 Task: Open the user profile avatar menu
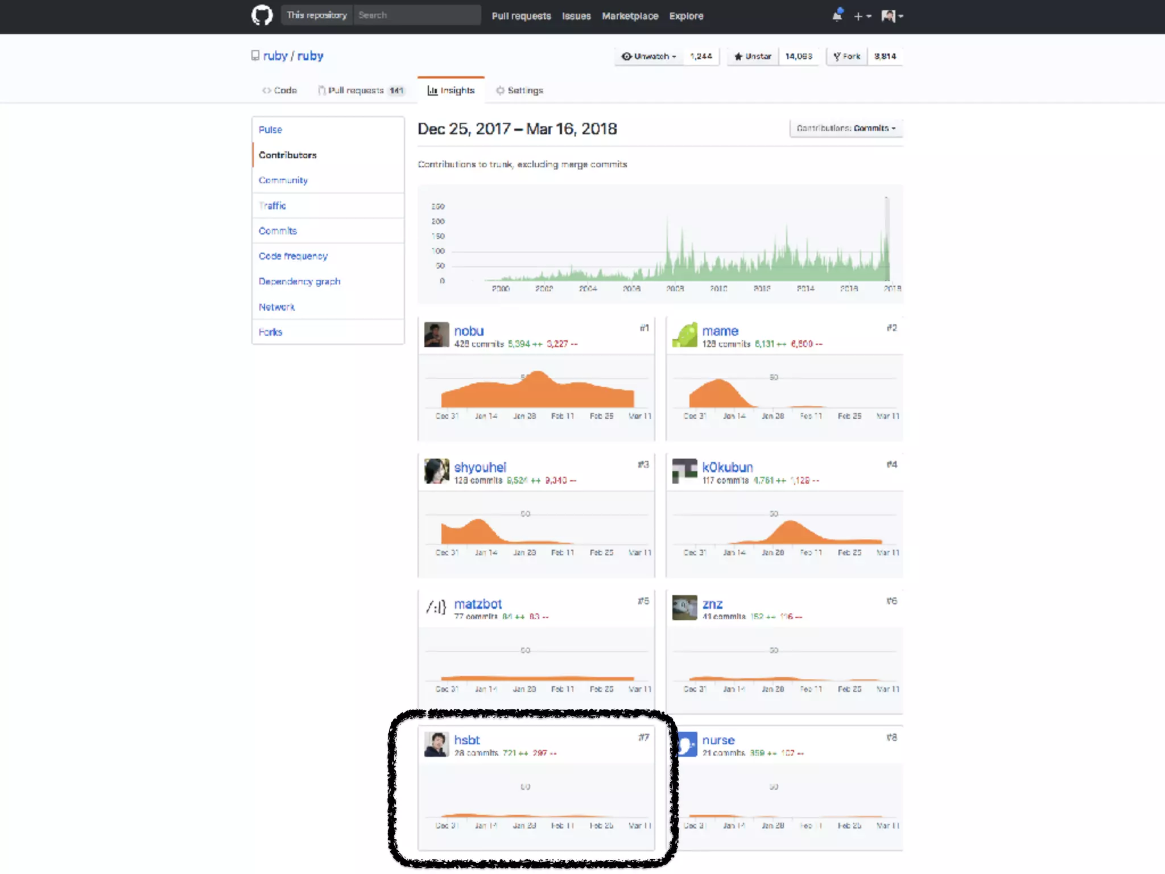coord(891,17)
